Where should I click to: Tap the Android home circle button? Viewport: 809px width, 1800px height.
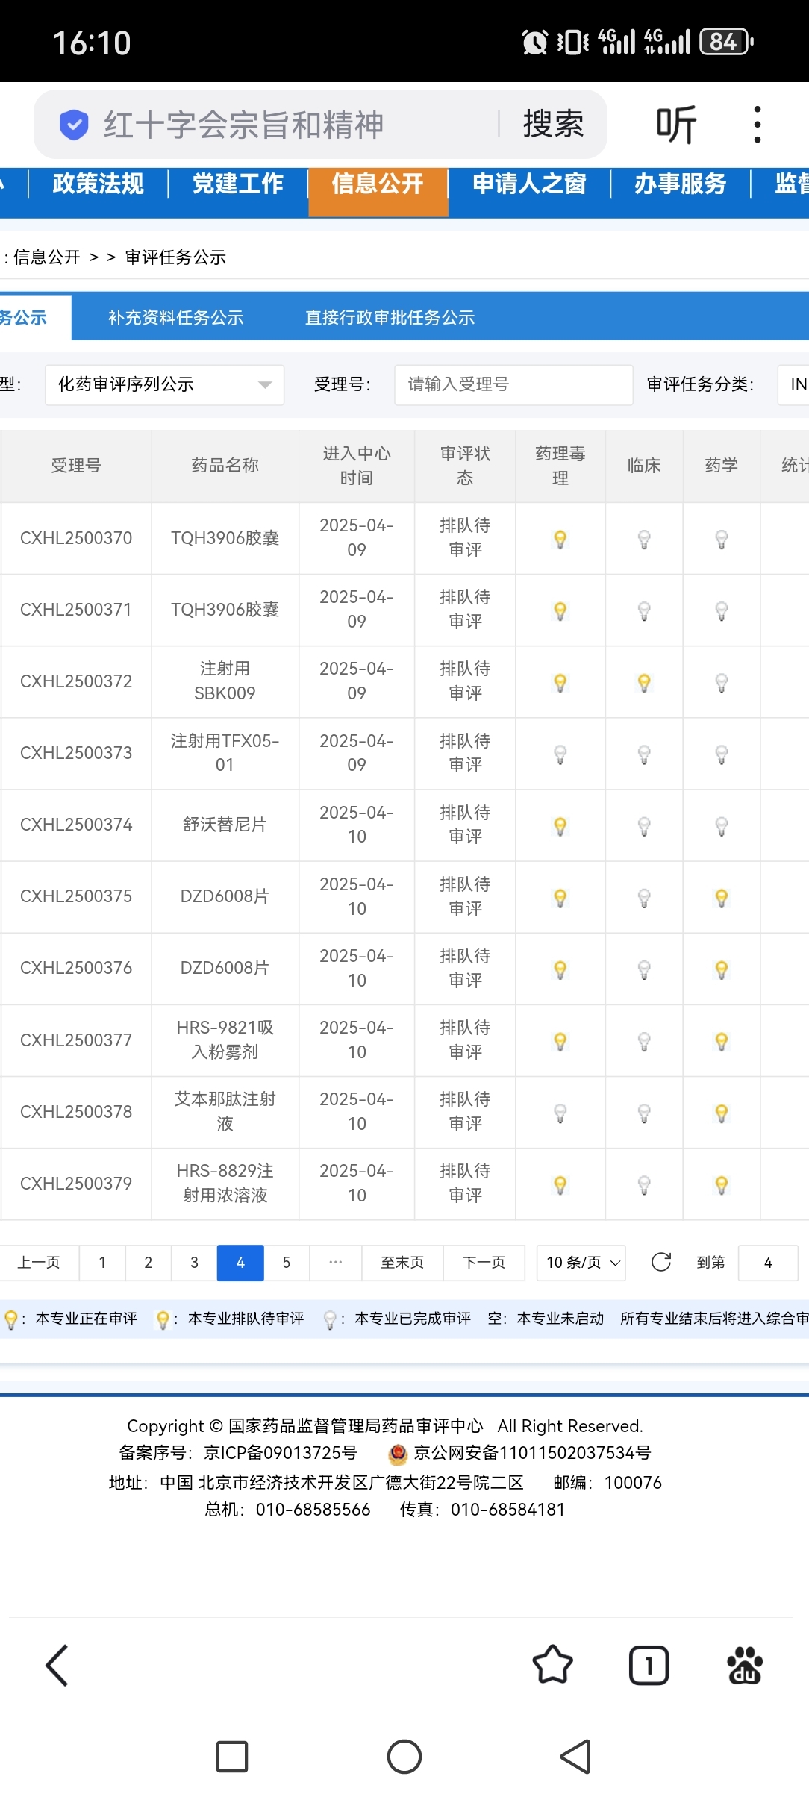click(x=404, y=1757)
